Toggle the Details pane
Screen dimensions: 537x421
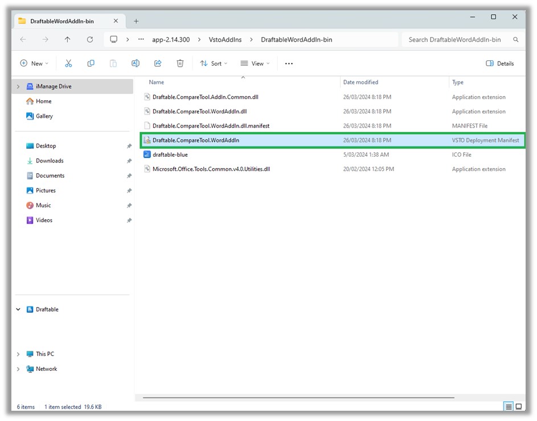click(499, 63)
